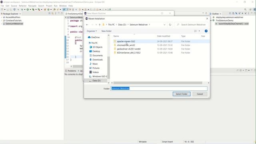Open the view options dropdown arrow
The width and height of the screenshot is (256, 144).
[x=199, y=31]
